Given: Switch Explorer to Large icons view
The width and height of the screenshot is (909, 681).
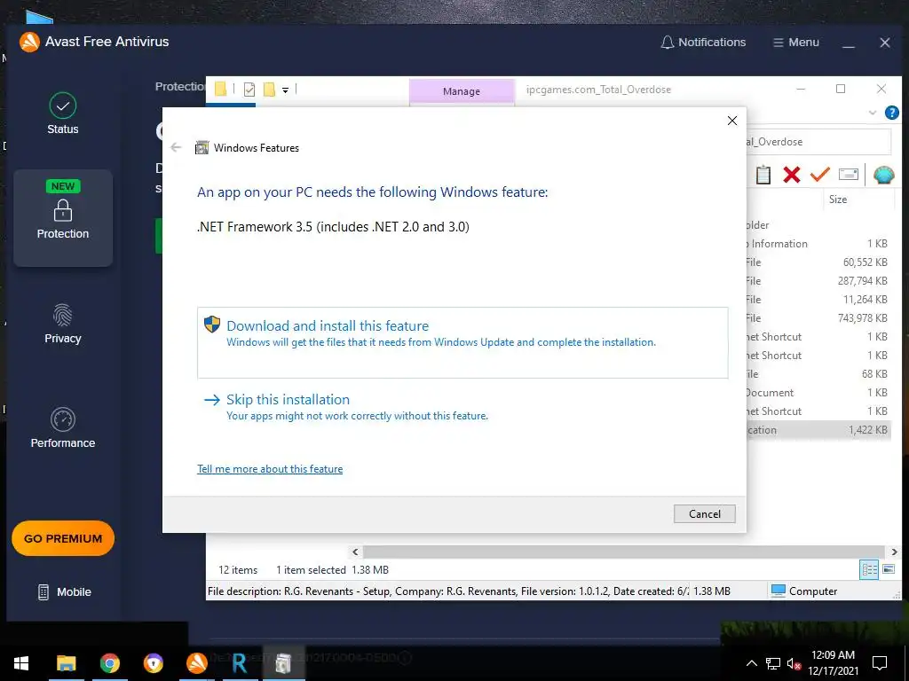Looking at the screenshot, I should click(x=888, y=570).
